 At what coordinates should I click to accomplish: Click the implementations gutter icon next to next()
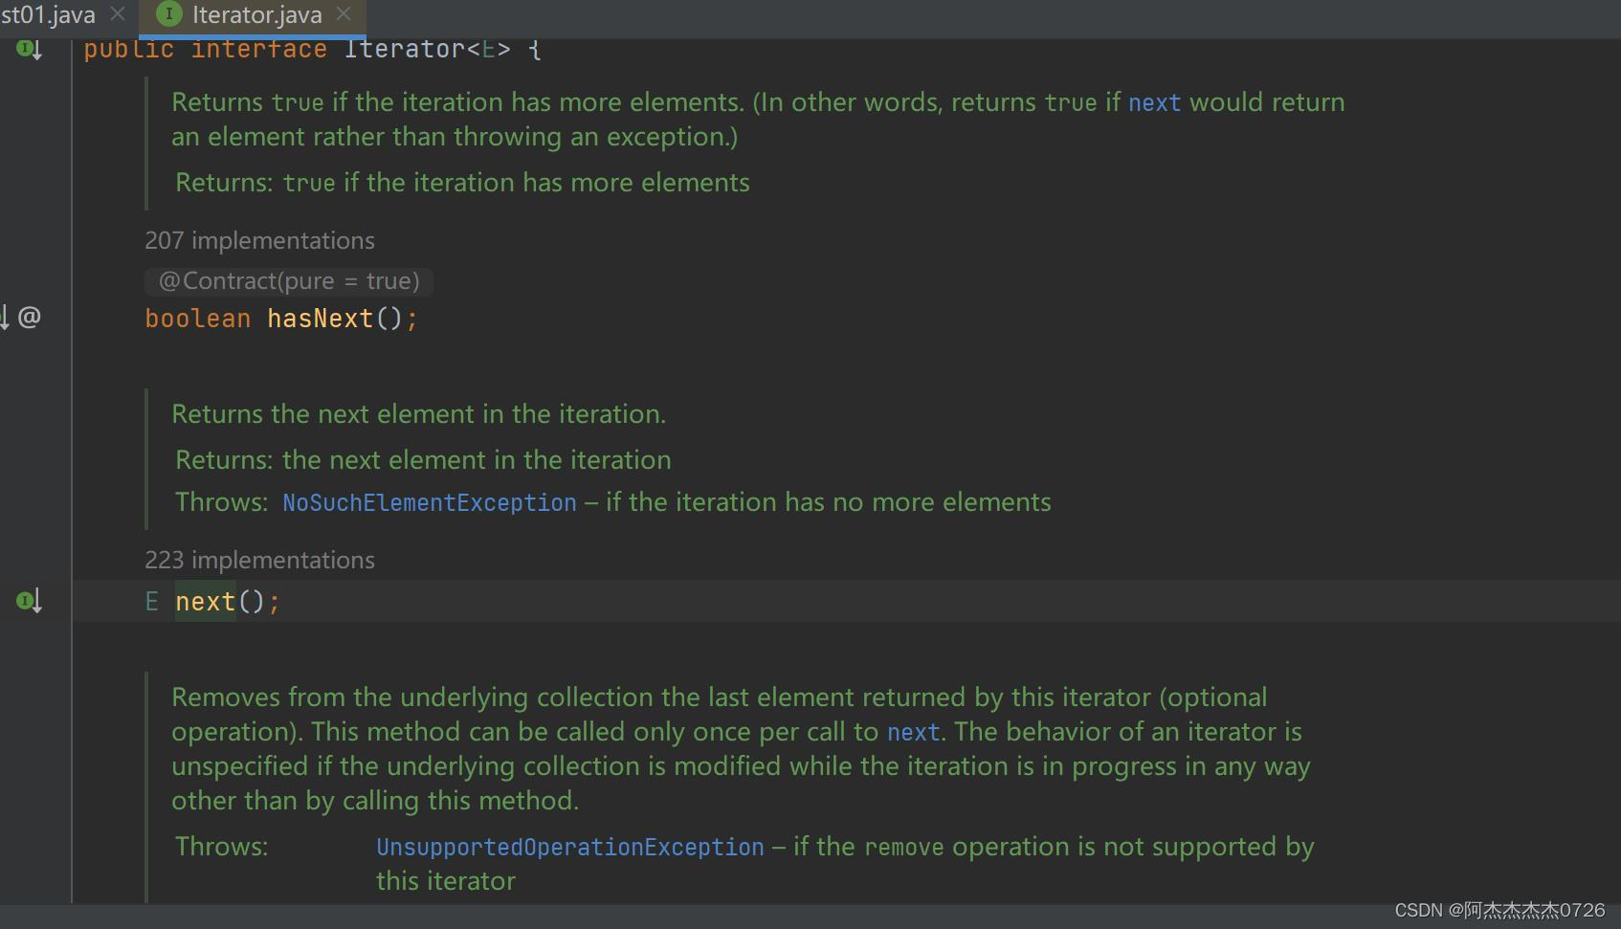tap(26, 600)
